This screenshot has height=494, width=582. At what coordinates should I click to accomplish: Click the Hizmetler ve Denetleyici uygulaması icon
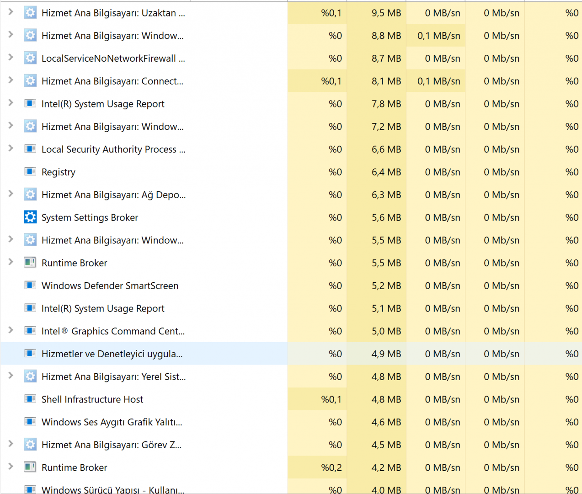[30, 354]
